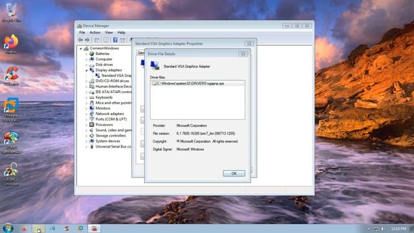
Task: Select the Computer tree item
Action: coord(103,59)
